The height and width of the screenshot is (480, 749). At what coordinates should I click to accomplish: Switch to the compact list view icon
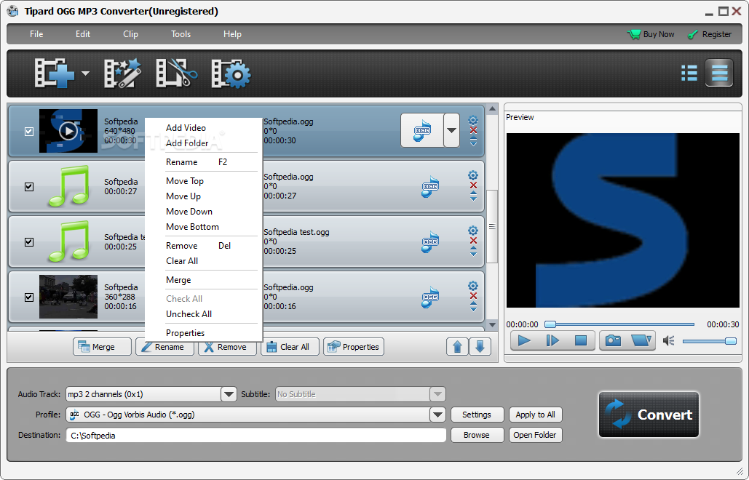tap(689, 73)
